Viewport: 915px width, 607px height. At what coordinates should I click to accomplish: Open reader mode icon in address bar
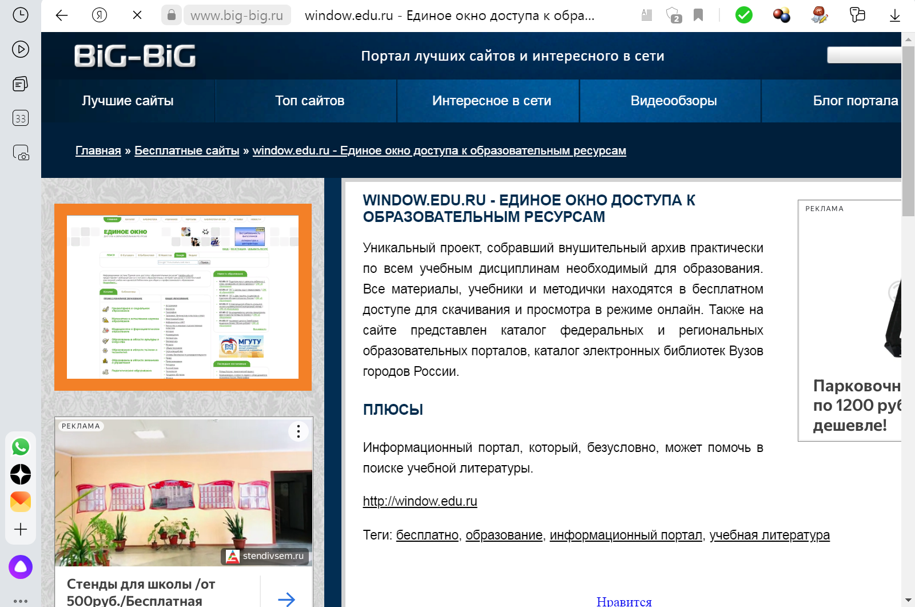647,15
